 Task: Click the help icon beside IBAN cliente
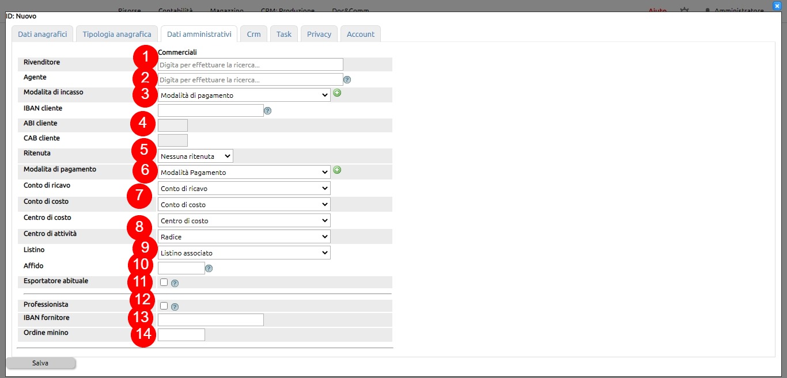coord(267,111)
